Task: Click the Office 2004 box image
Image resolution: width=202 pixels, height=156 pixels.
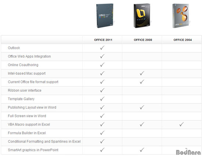Action: 181,15
